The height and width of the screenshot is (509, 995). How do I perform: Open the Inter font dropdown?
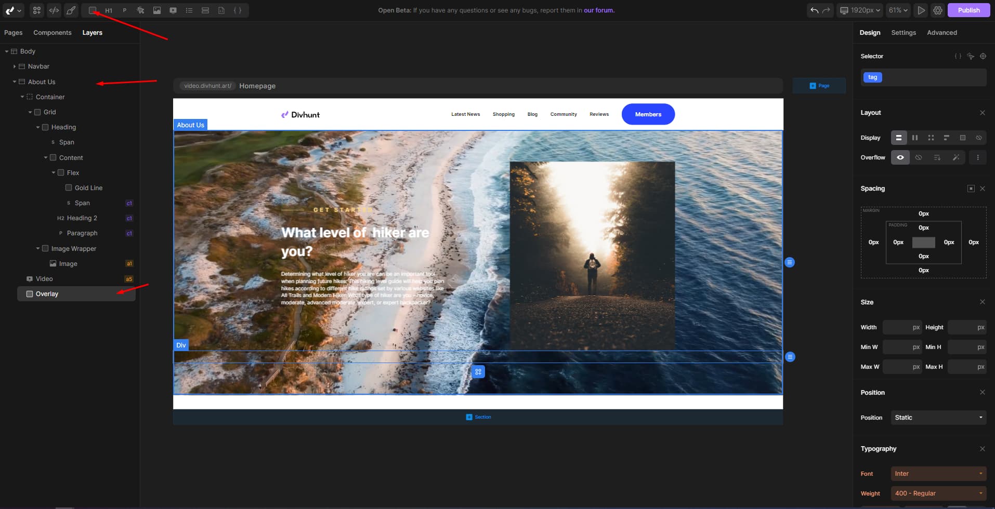coord(938,474)
